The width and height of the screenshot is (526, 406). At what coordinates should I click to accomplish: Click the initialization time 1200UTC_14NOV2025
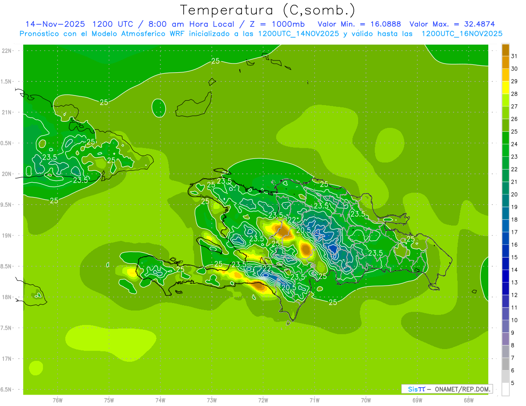pos(298,34)
